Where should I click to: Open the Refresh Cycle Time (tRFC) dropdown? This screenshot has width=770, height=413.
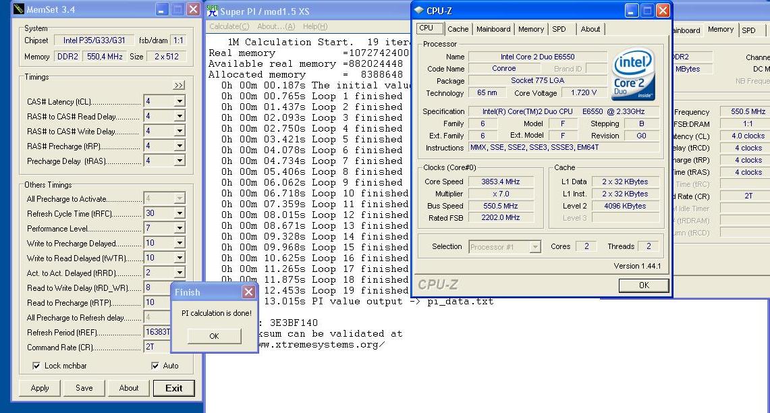(x=180, y=214)
